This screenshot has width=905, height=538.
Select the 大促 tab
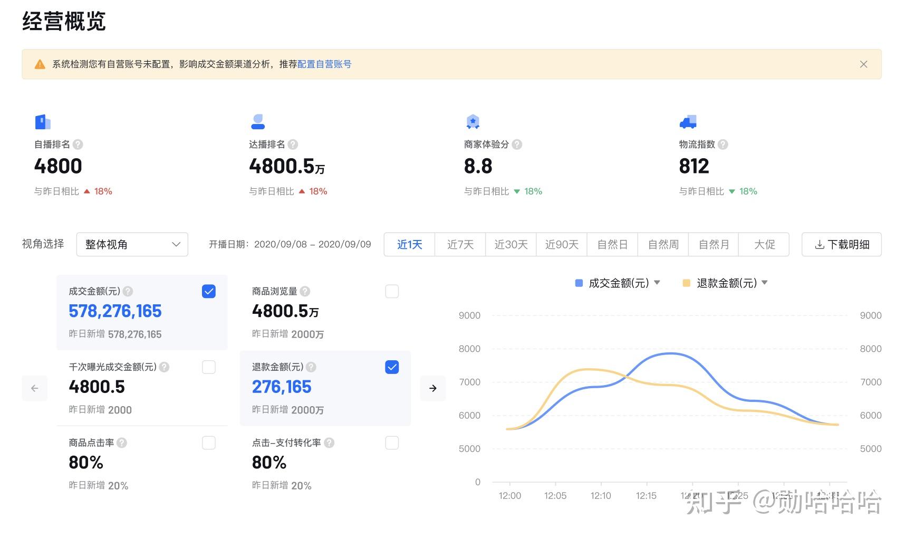click(x=764, y=245)
